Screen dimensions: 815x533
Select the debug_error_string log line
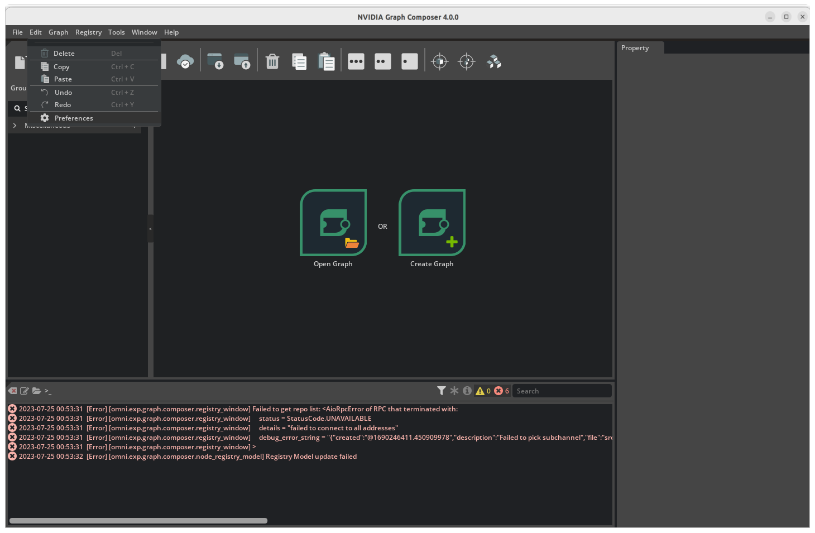click(310, 438)
